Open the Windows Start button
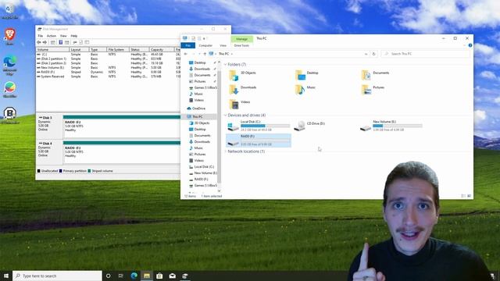The height and width of the screenshot is (281, 500). (5, 276)
